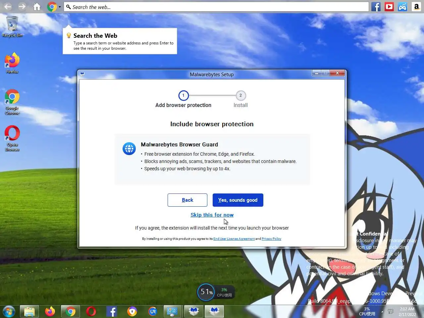This screenshot has width=424, height=318.
Task: Open the control panel taskbar icon
Action: pos(173,312)
